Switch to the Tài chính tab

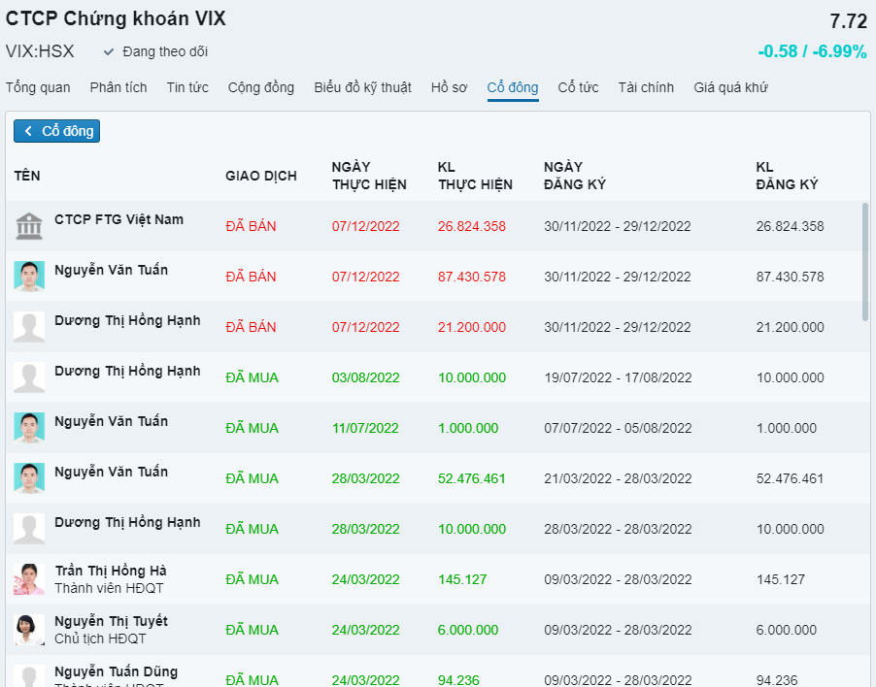click(647, 87)
